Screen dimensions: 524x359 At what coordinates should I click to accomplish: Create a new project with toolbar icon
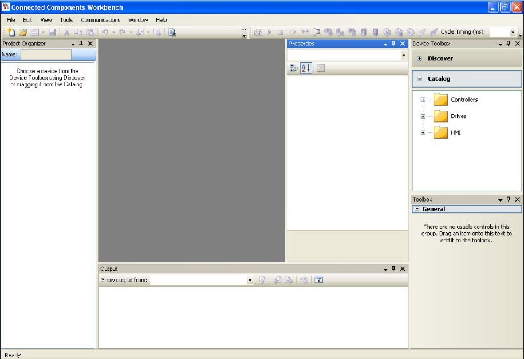coord(11,32)
